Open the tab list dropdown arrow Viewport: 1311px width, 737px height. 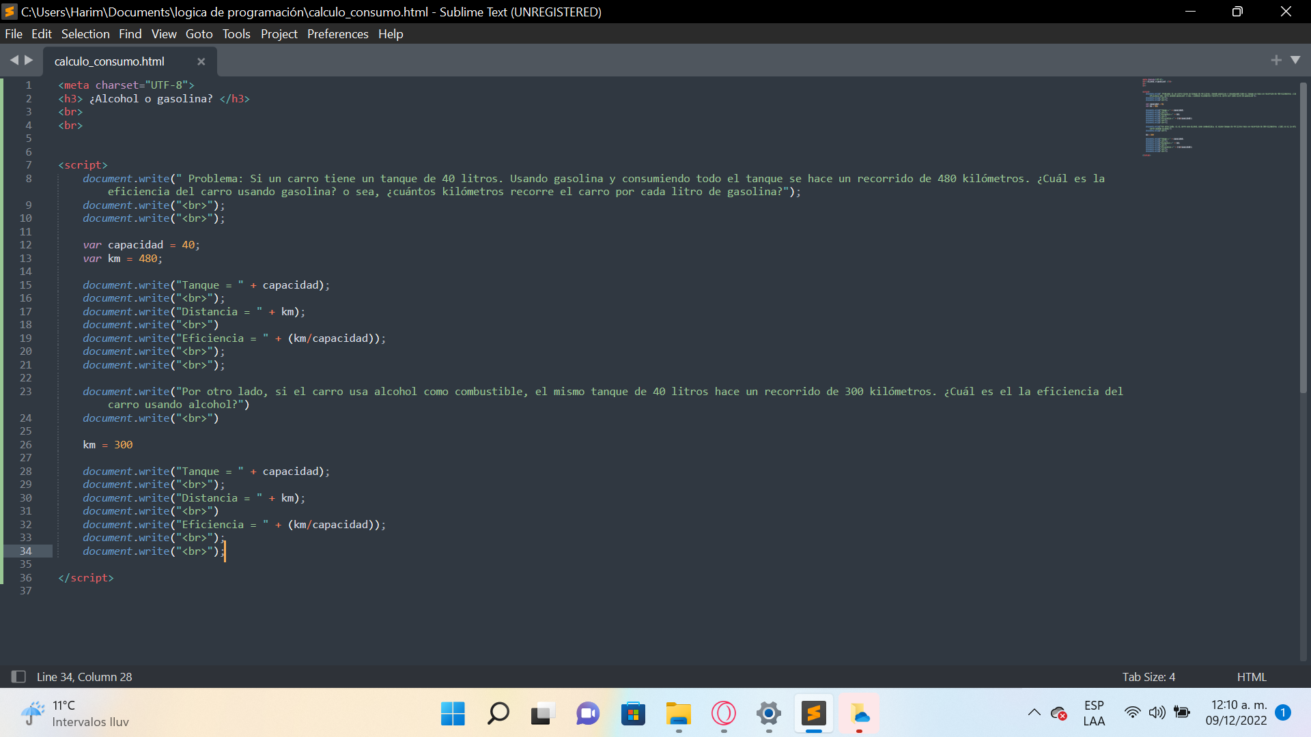click(1295, 60)
